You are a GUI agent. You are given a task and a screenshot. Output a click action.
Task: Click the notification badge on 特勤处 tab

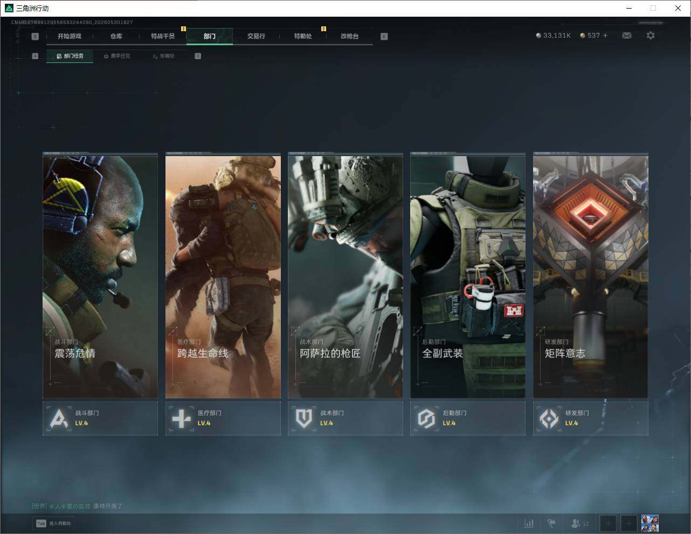pos(323,29)
